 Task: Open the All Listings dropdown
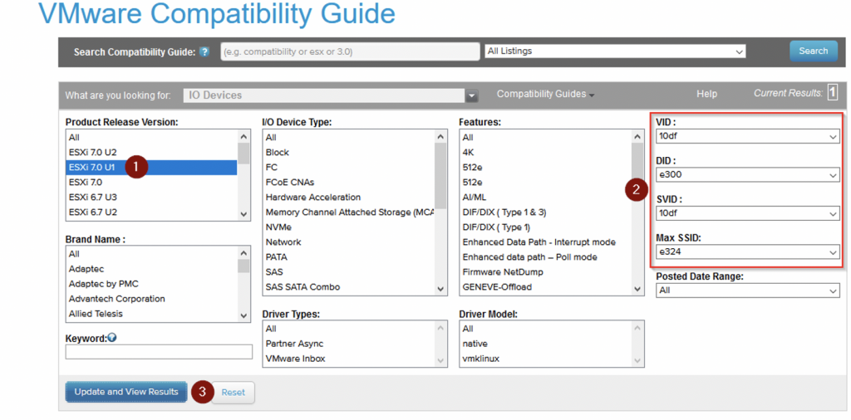point(615,51)
